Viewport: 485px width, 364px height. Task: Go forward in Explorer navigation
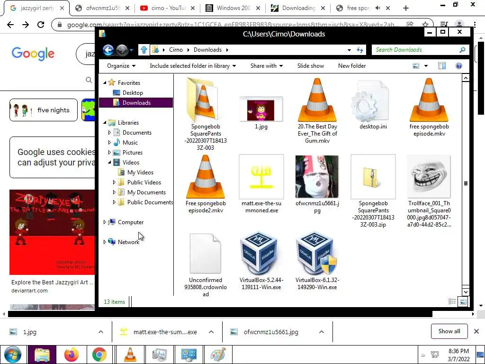coord(122,49)
